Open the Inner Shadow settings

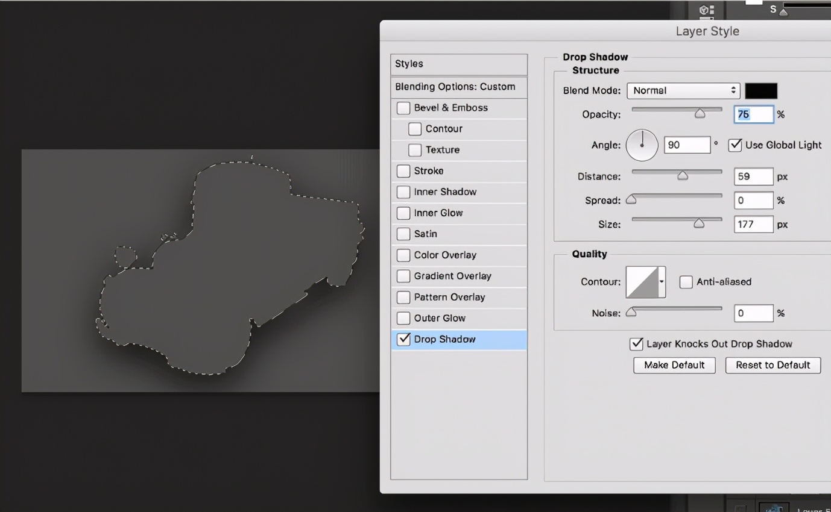tap(445, 192)
